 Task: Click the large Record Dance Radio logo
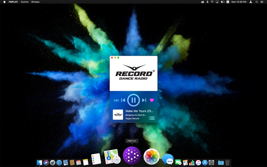(135, 72)
